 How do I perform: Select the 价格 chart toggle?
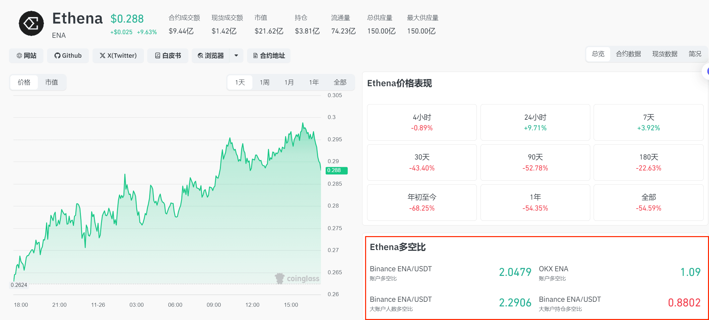pos(24,82)
